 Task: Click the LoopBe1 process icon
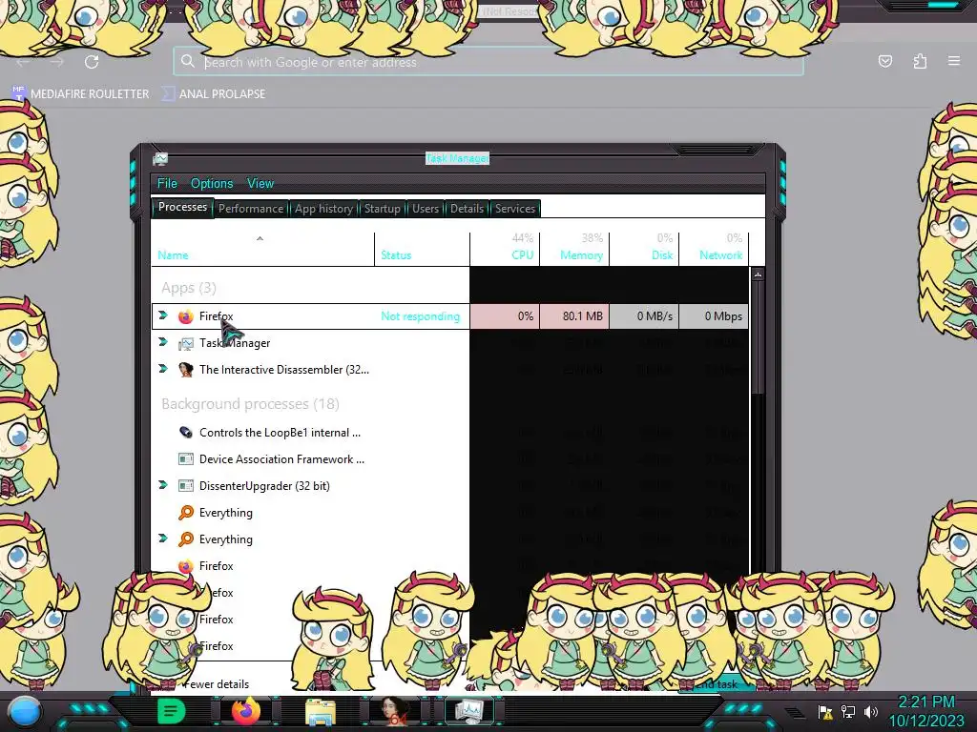click(186, 433)
